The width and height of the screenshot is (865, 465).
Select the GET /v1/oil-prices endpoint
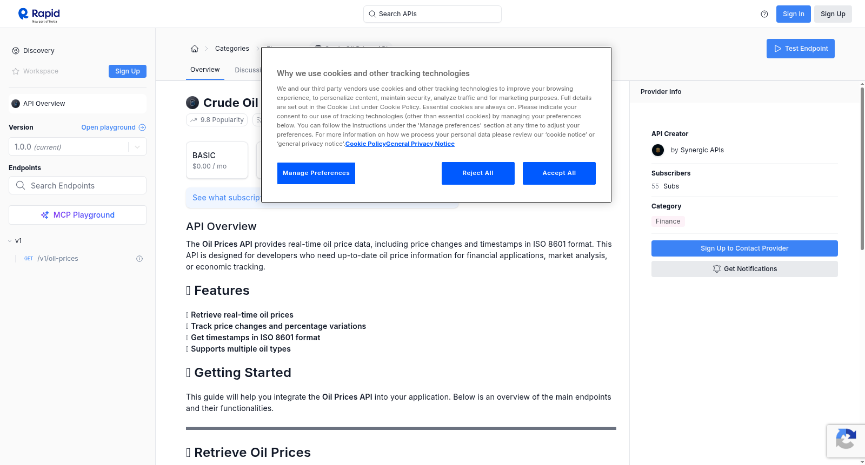click(x=77, y=259)
